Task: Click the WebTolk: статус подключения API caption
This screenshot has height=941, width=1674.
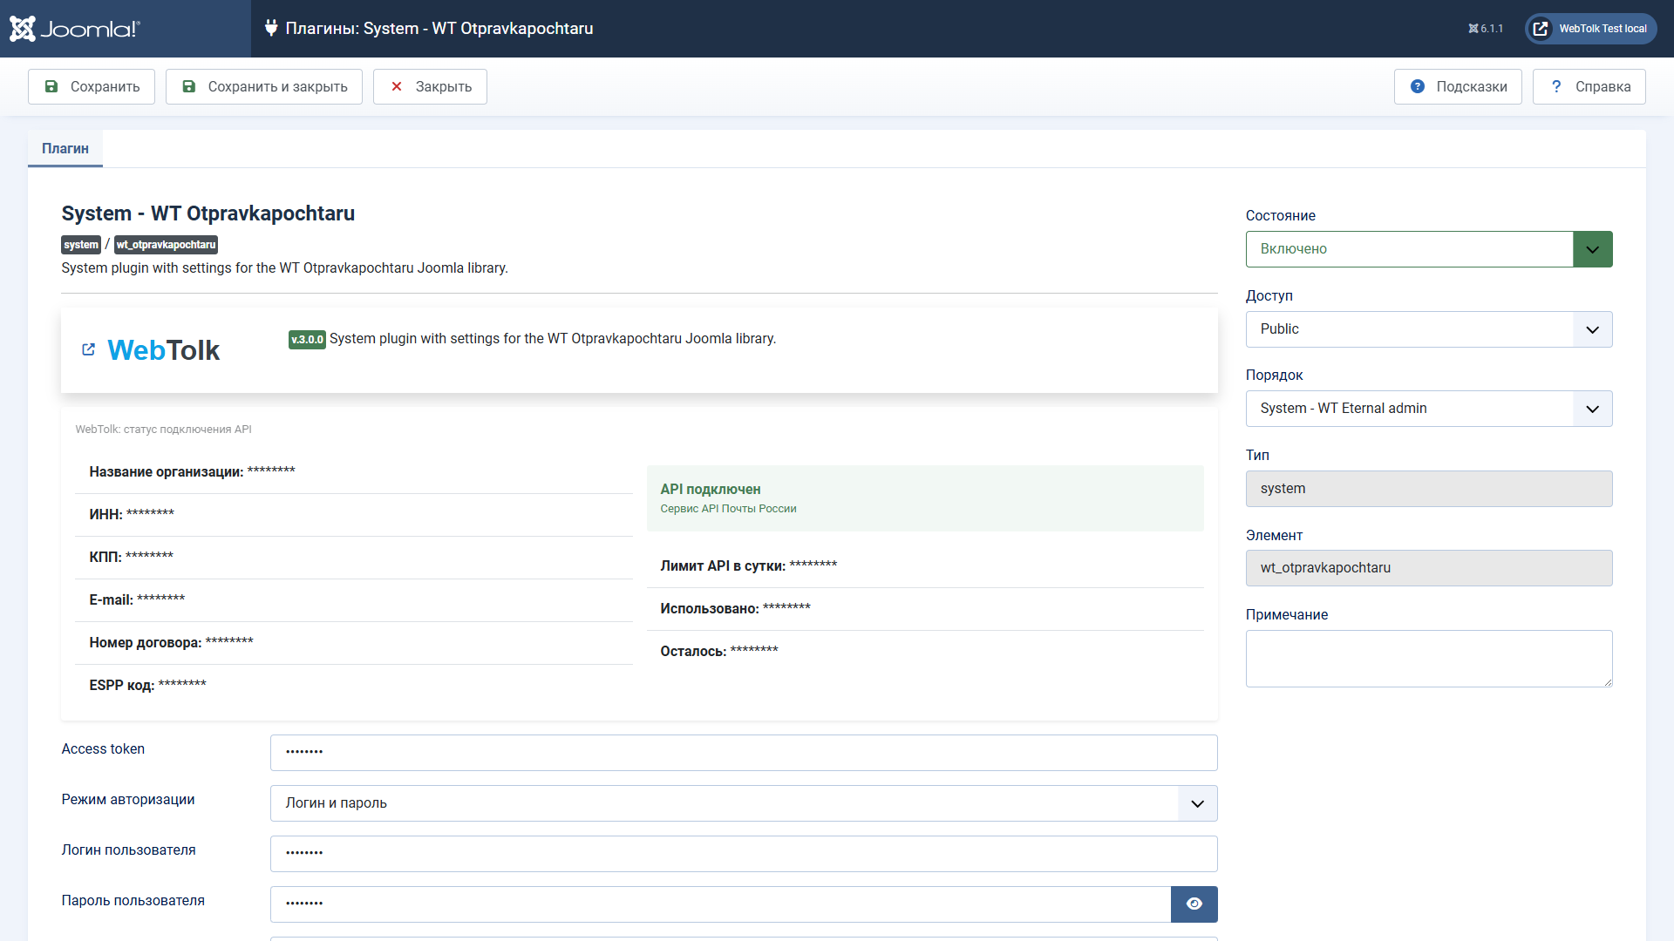Action: pyautogui.click(x=163, y=430)
